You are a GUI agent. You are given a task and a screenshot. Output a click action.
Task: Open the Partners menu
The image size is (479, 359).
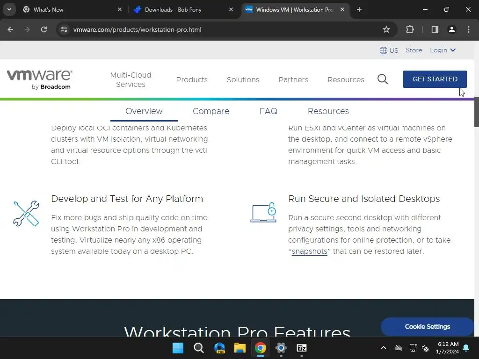point(293,79)
